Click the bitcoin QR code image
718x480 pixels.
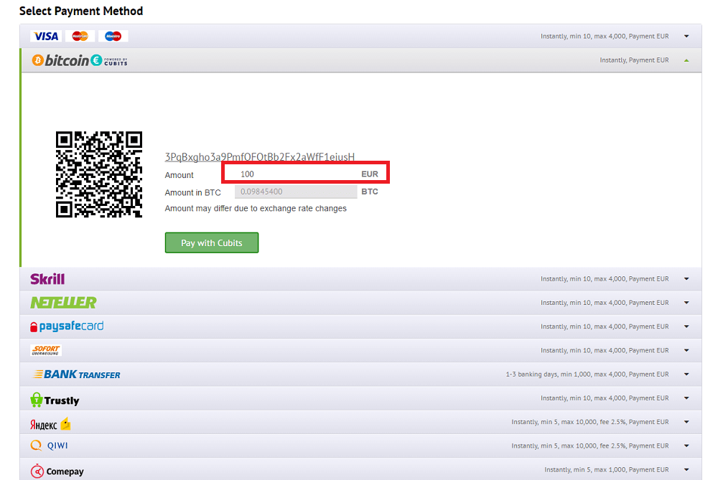[99, 174]
